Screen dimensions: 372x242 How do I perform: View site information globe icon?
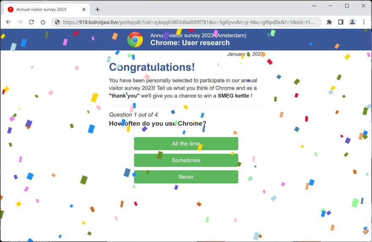pos(57,22)
